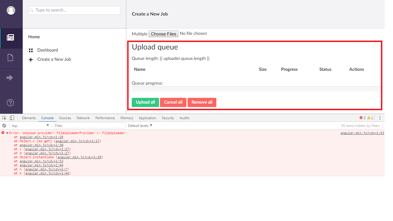This screenshot has height=221, width=393.
Task: Switch to the Elements tab
Action: 29,118
